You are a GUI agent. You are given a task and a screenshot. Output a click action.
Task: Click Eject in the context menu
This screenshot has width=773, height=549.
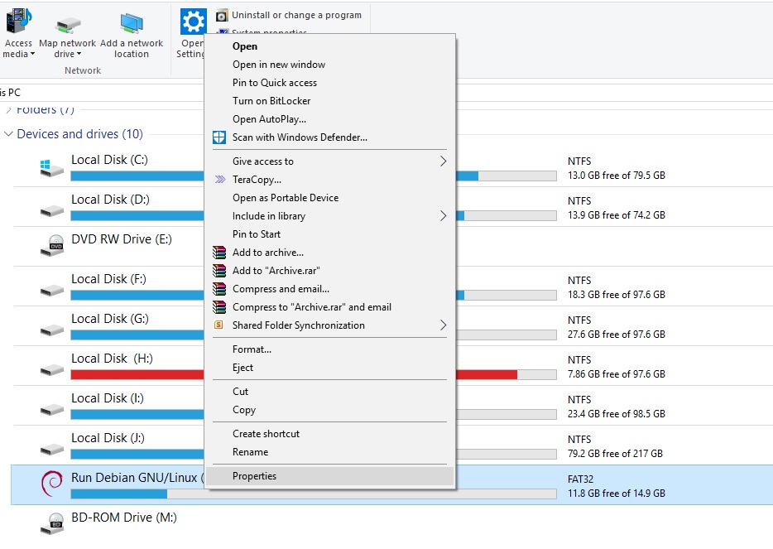click(243, 368)
